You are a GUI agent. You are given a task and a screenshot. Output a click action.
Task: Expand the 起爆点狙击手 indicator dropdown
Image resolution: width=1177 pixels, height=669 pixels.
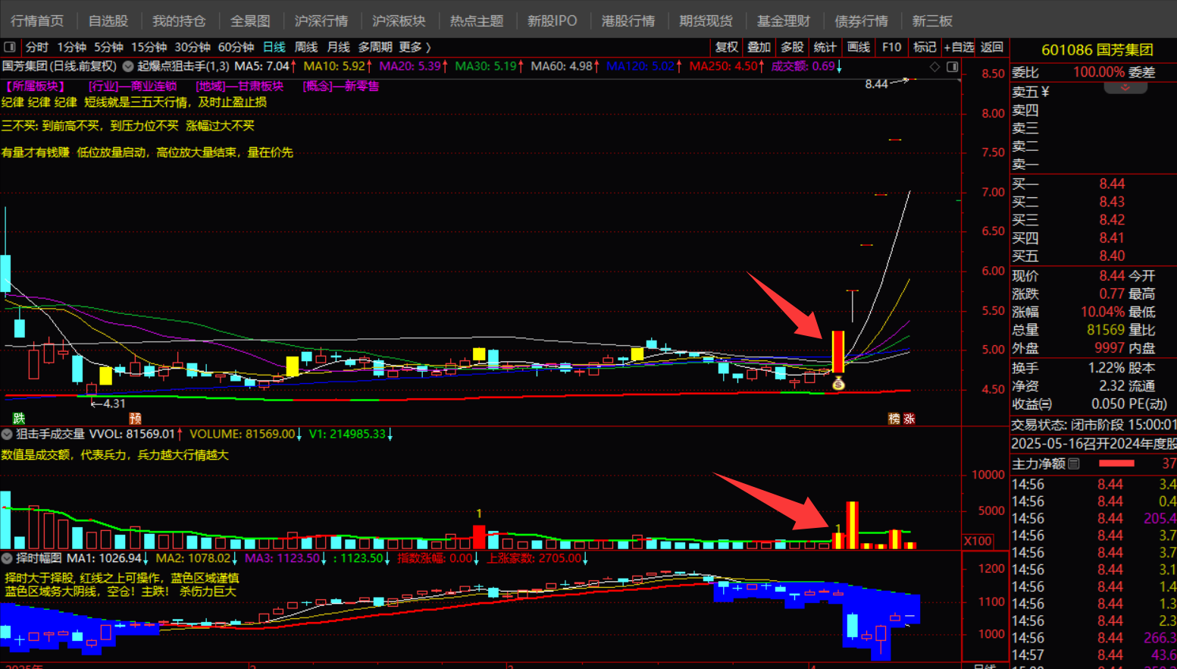(x=128, y=67)
